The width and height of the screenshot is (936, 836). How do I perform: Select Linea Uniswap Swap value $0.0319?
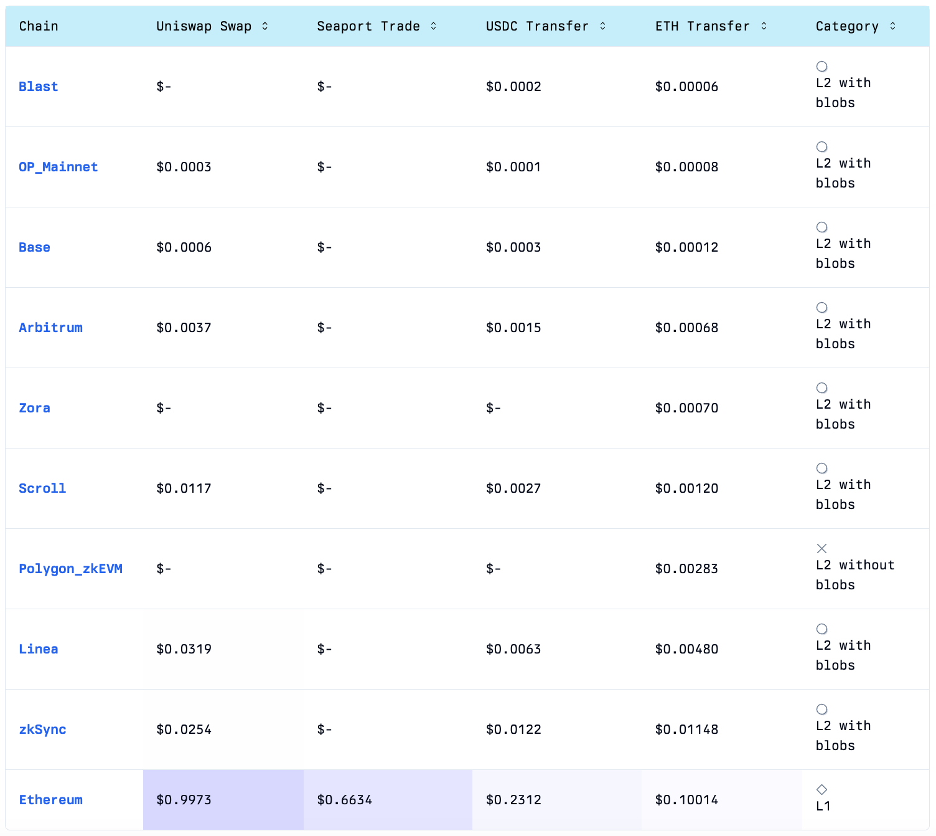(x=184, y=649)
